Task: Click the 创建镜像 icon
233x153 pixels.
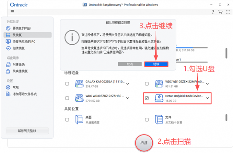Action: 8,64
